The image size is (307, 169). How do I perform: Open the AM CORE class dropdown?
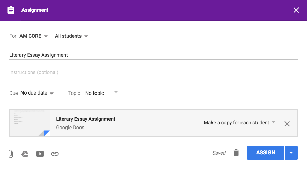click(33, 36)
